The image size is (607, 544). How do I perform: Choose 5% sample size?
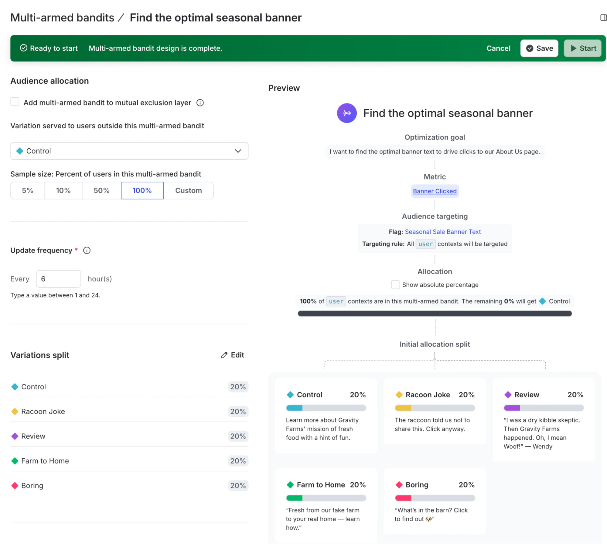(28, 190)
